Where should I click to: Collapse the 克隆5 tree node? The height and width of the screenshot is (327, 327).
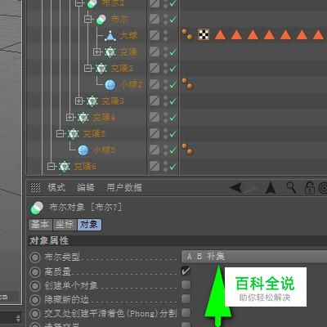(60, 133)
